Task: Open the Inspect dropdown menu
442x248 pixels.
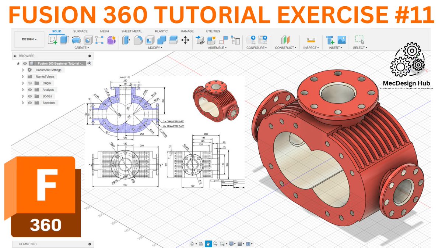Action: pyautogui.click(x=311, y=48)
